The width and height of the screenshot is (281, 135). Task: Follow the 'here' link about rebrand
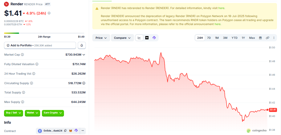click(221, 8)
